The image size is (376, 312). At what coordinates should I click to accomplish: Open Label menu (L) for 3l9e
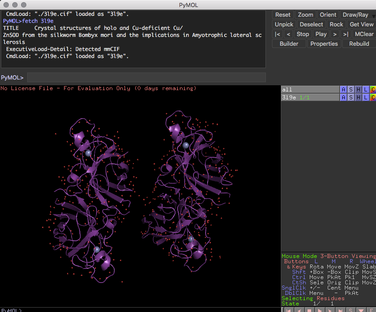[x=365, y=97]
